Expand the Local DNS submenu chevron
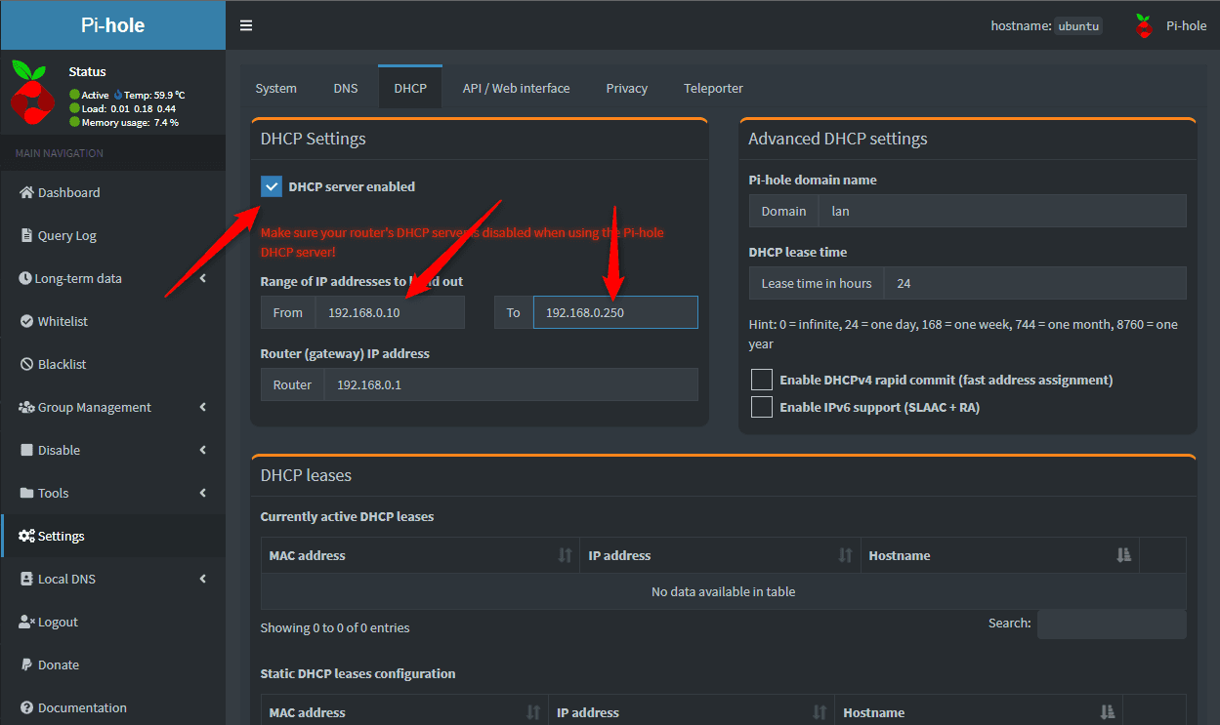 pos(203,579)
